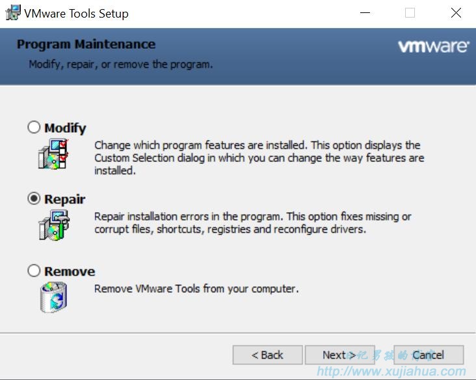Click the VMware Tools Setup title bar icon
The height and width of the screenshot is (380, 476).
[13, 13]
